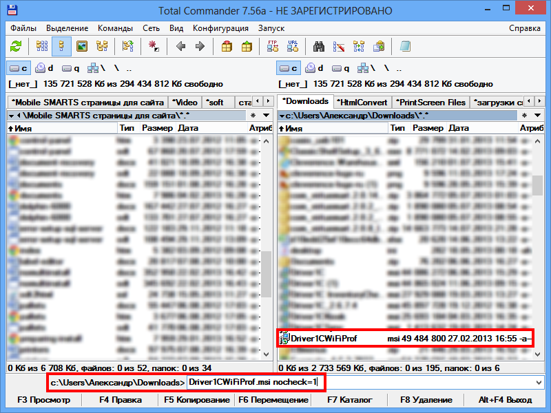Select drive q in right panel
This screenshot has width=551, height=413.
[x=340, y=68]
